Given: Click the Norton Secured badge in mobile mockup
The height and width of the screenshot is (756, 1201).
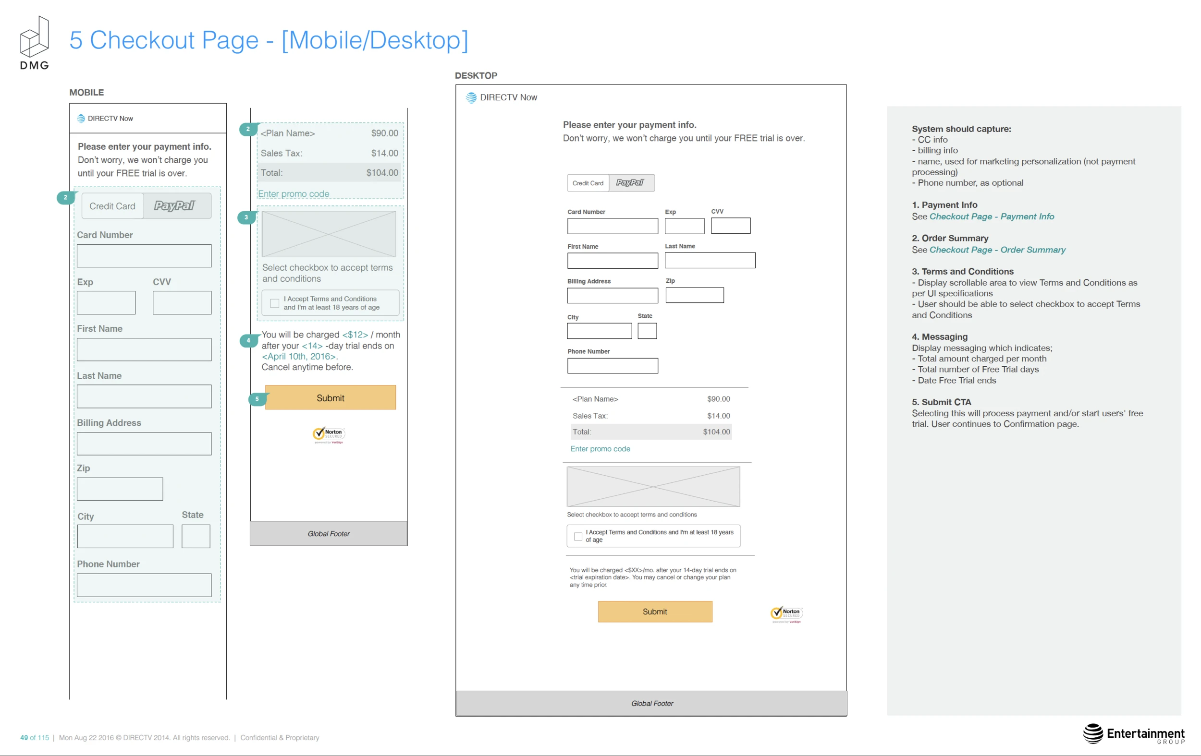Looking at the screenshot, I should (x=329, y=435).
